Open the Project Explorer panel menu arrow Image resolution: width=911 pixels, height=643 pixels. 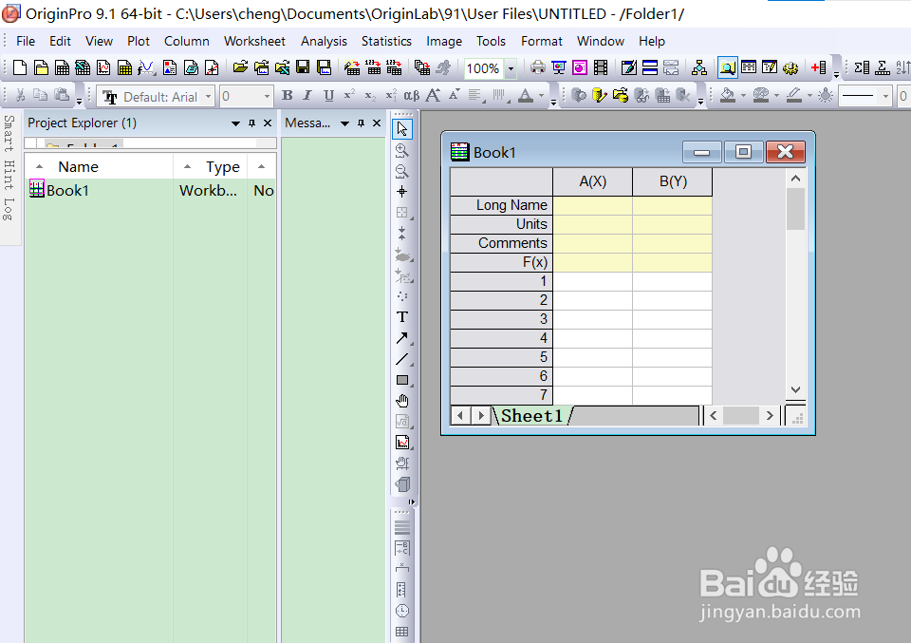(235, 123)
